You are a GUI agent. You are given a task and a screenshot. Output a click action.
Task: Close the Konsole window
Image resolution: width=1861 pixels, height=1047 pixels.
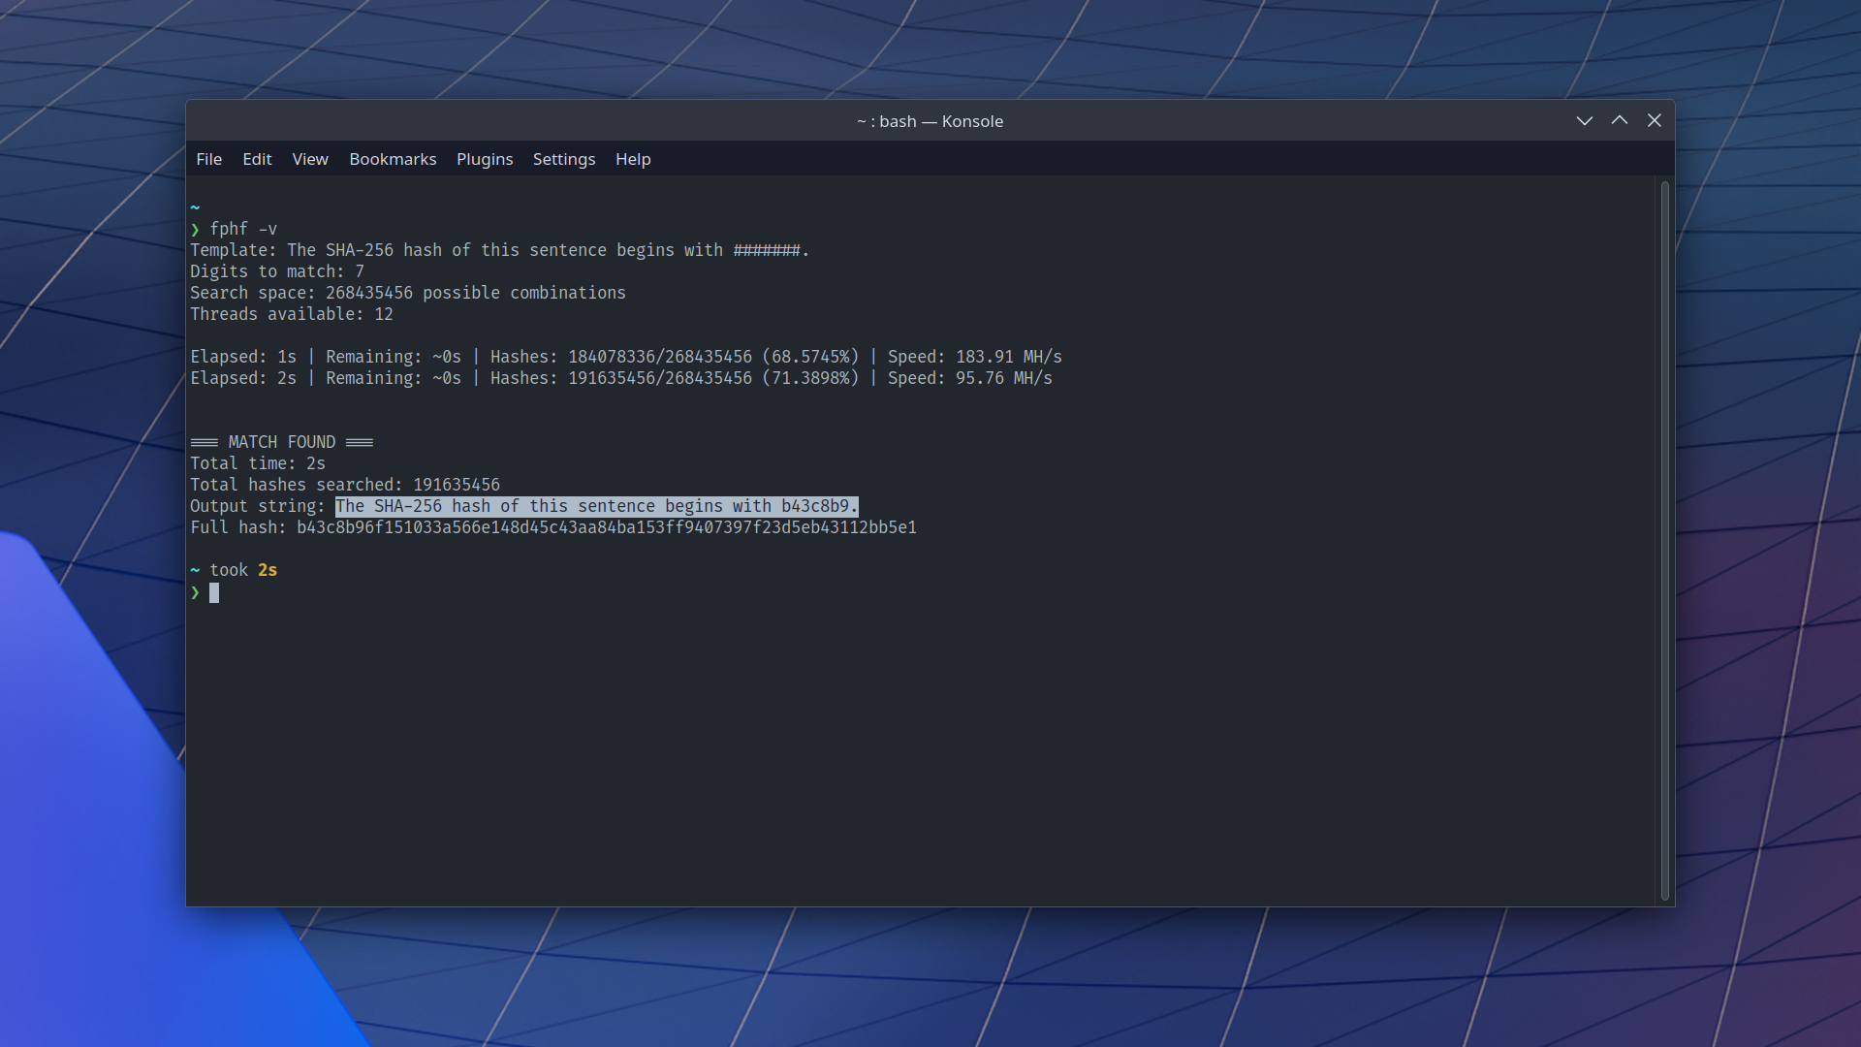[x=1654, y=120]
